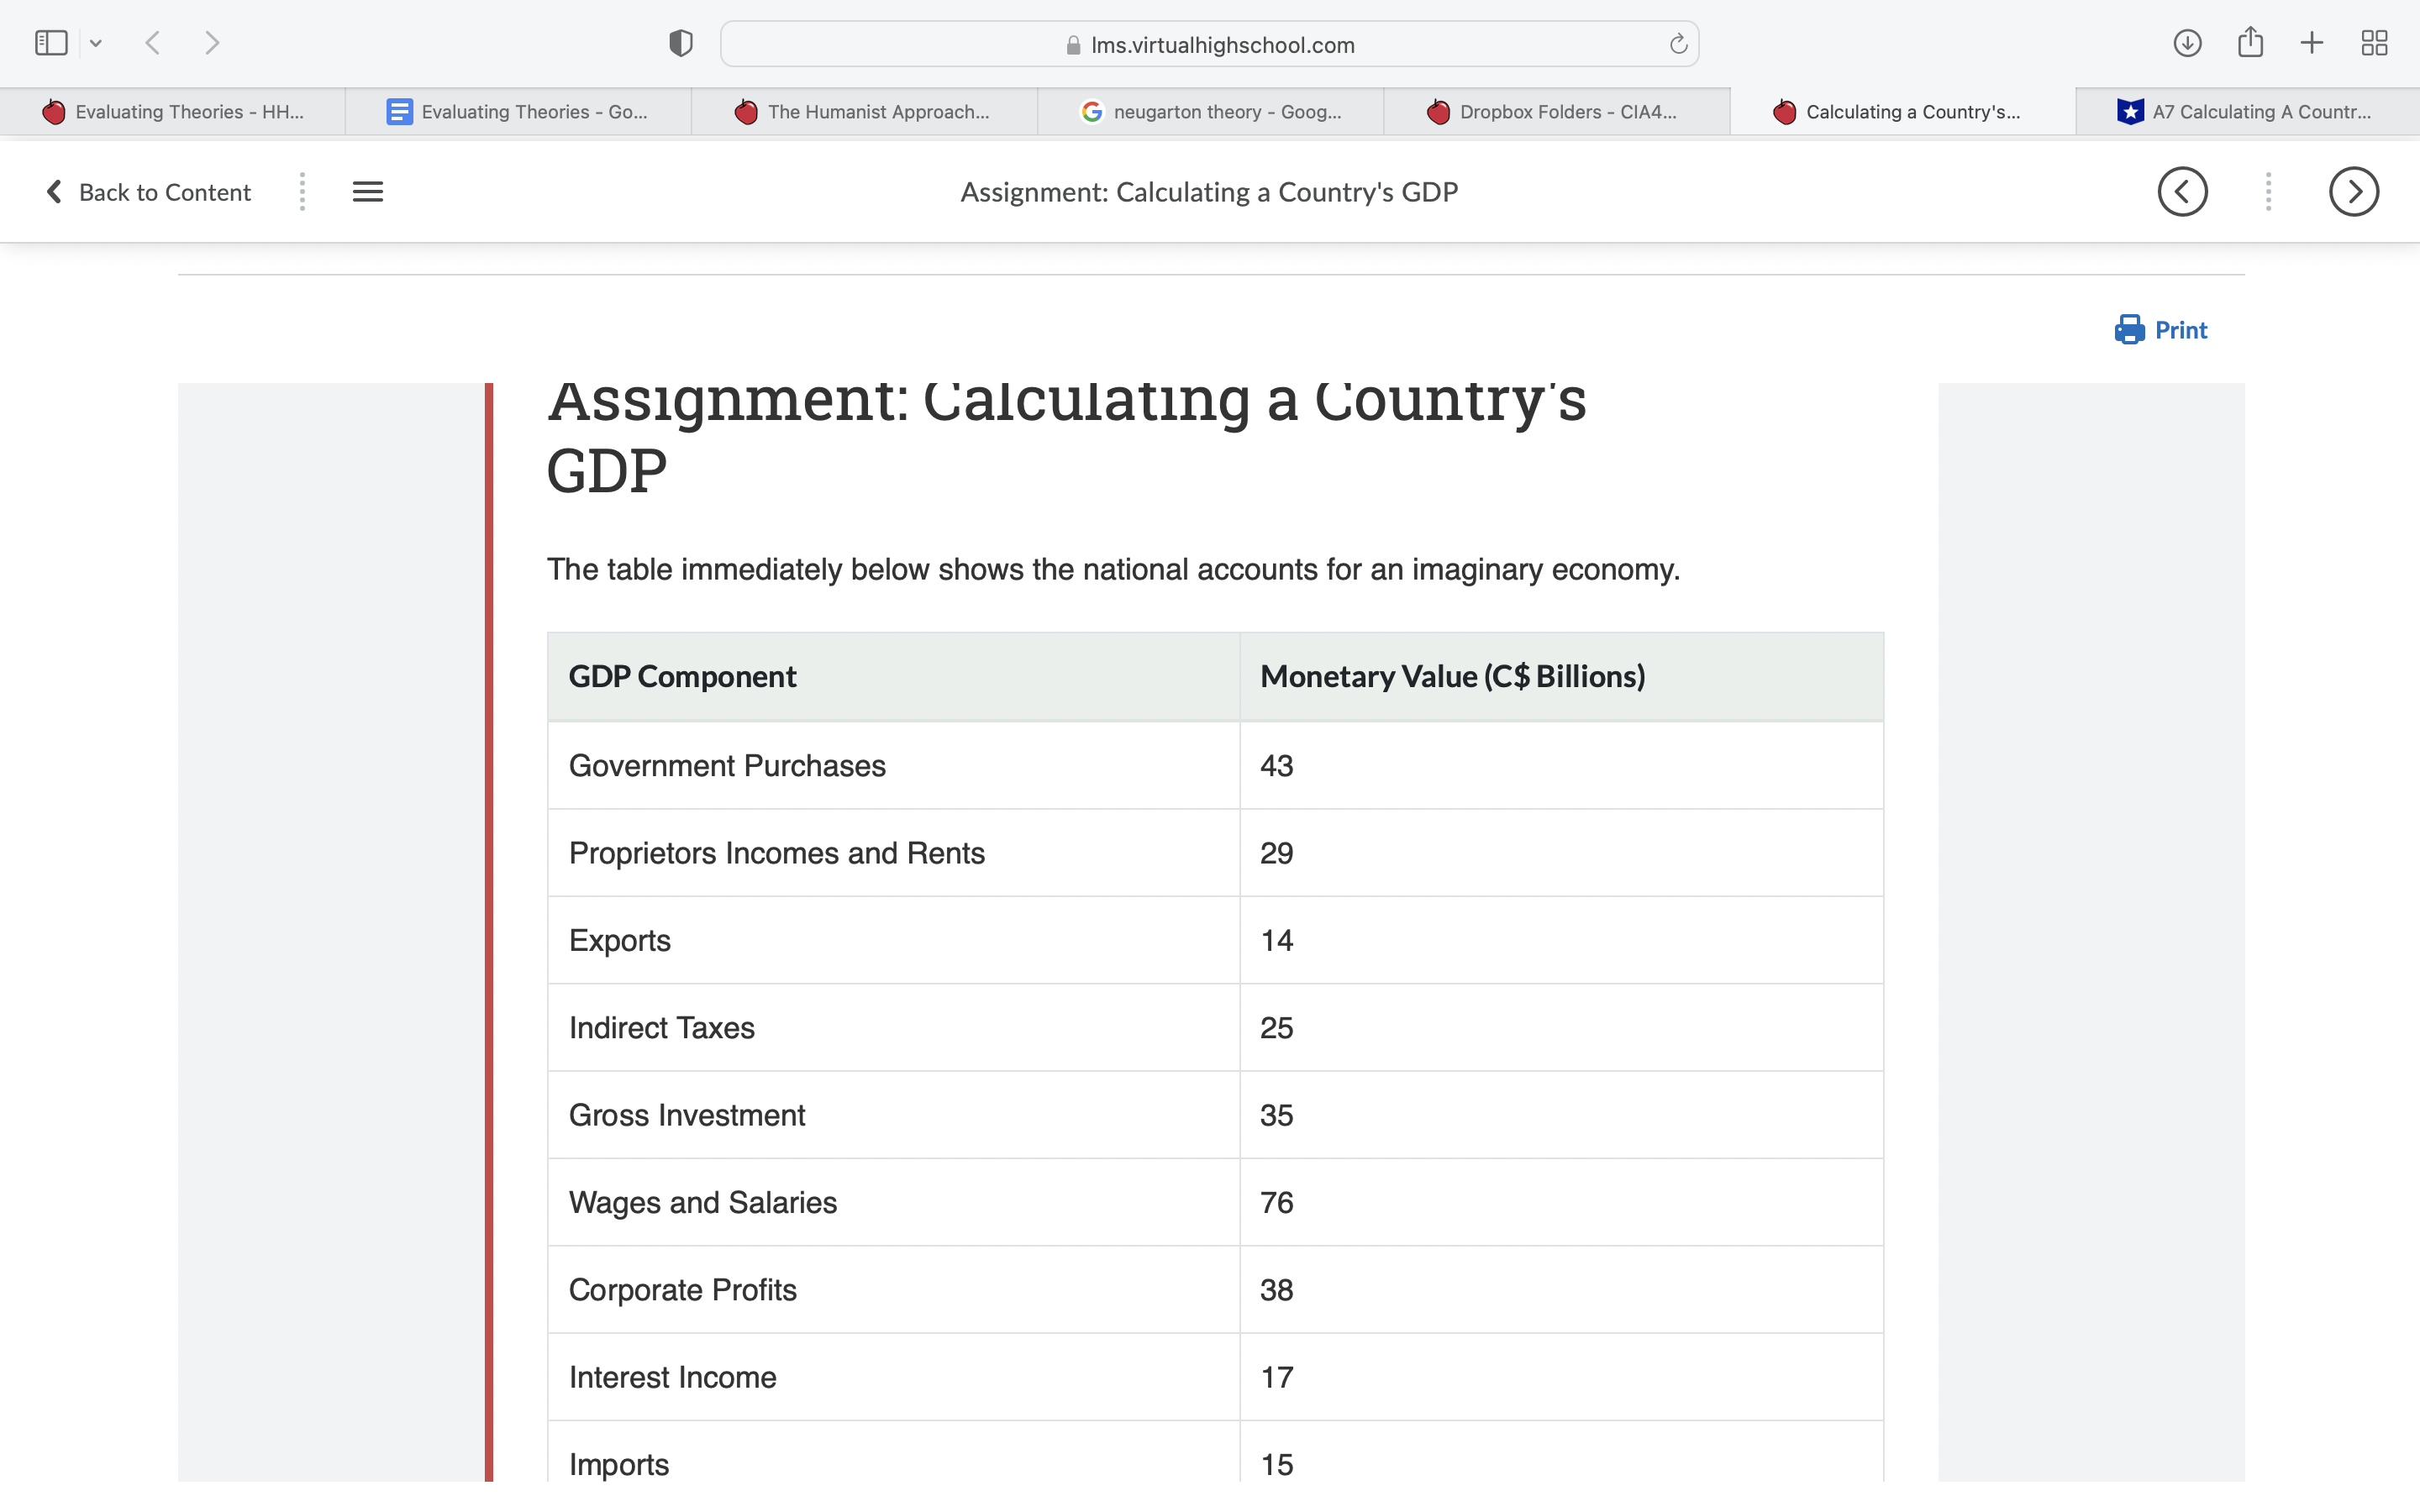
Task: Expand the sidebar tab groups chevron
Action: 96,42
